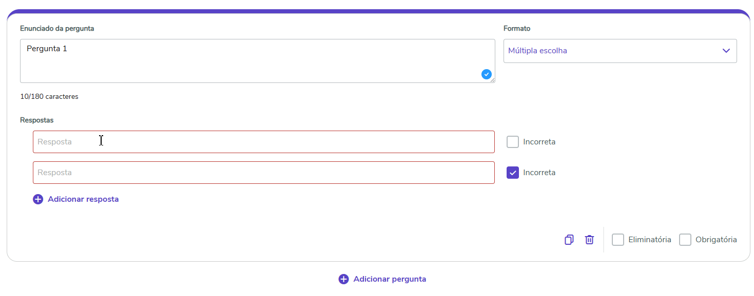This screenshot has height=296, width=754.
Task: Click the blue checkmark badge in the question box
Action: pos(486,74)
